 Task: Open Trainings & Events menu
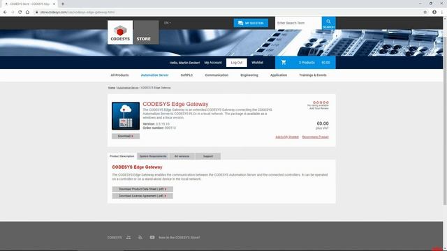[313, 75]
